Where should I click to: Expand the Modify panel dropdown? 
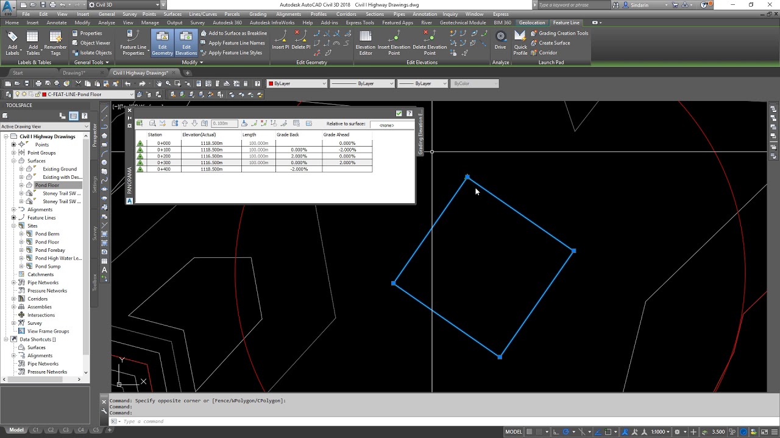[x=192, y=62]
